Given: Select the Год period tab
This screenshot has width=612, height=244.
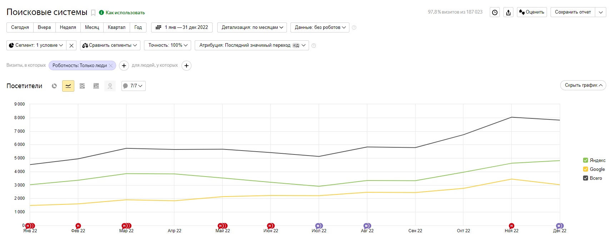Looking at the screenshot, I should pos(138,27).
